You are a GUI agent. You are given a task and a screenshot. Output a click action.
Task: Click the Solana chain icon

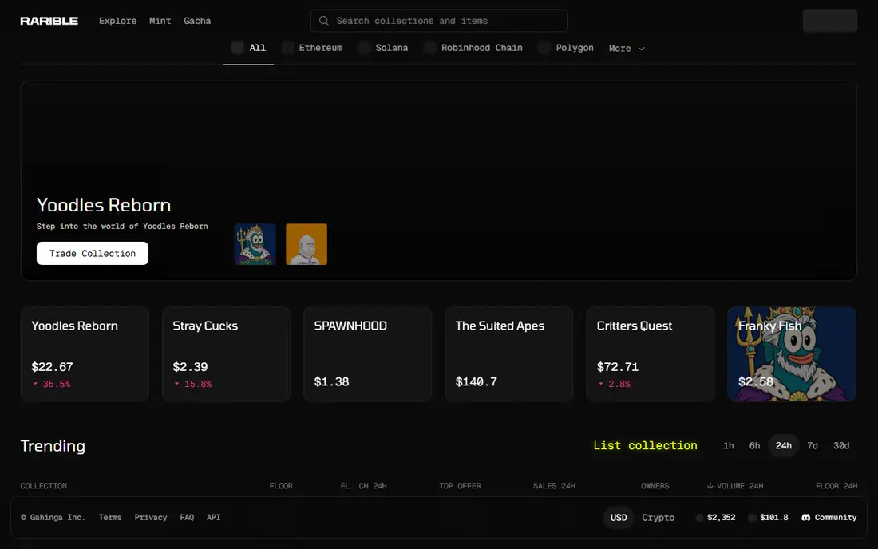coord(365,48)
